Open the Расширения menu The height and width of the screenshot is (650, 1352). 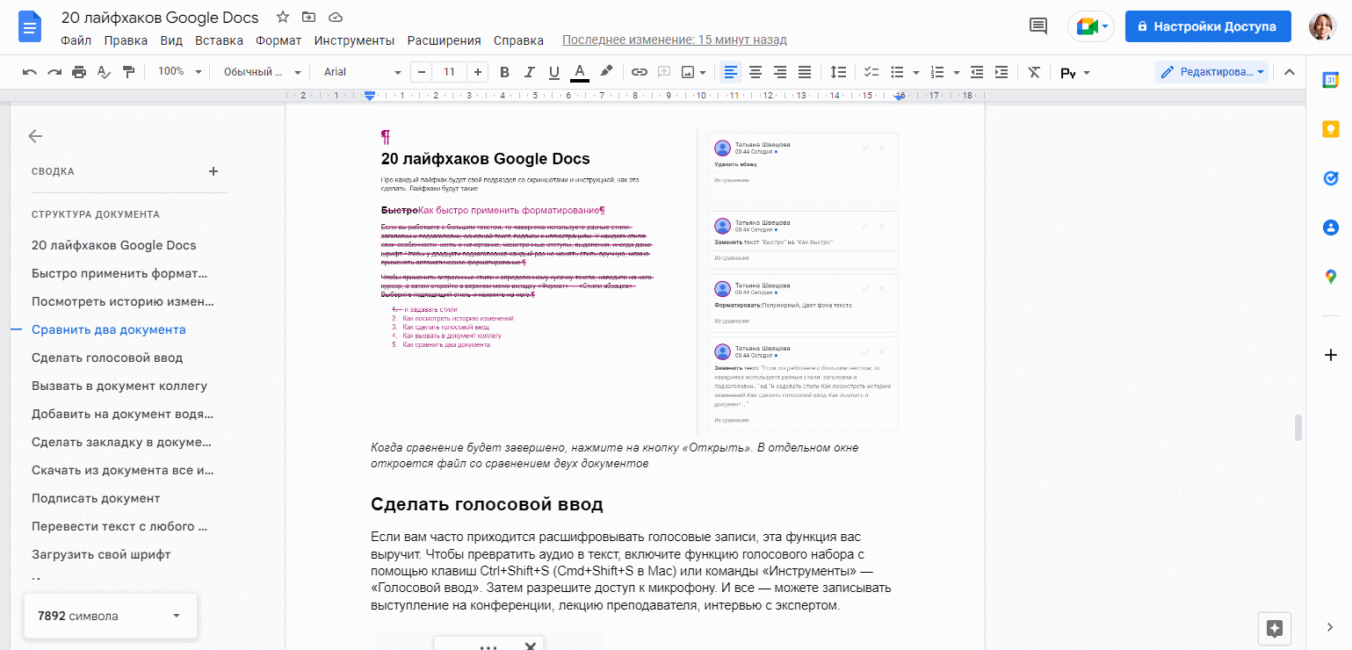pyautogui.click(x=444, y=40)
